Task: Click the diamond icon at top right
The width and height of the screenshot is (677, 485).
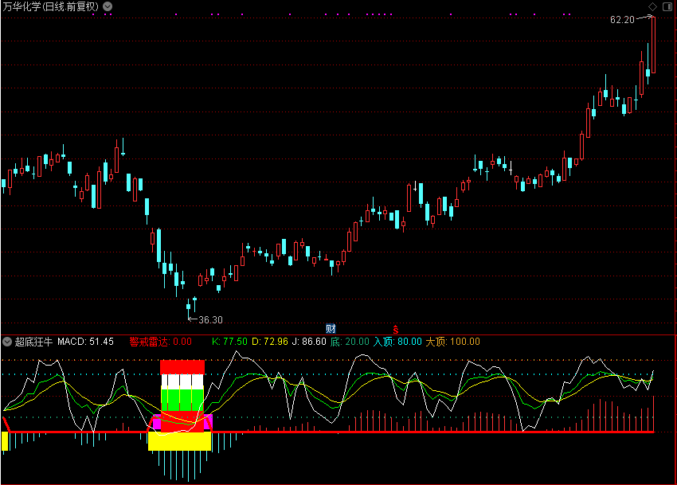Action: tap(653, 6)
